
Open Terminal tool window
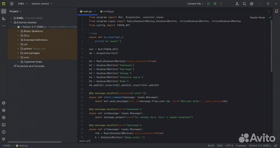(x=3, y=125)
